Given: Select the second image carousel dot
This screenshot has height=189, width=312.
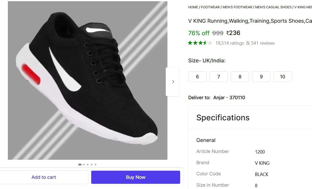Looking at the screenshot, I should click(84, 164).
